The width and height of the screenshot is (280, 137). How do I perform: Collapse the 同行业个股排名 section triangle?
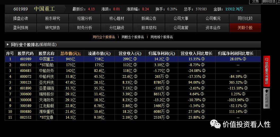7,45
